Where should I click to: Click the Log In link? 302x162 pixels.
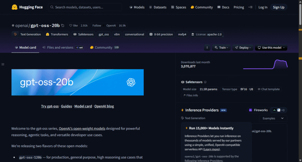tap(263, 7)
